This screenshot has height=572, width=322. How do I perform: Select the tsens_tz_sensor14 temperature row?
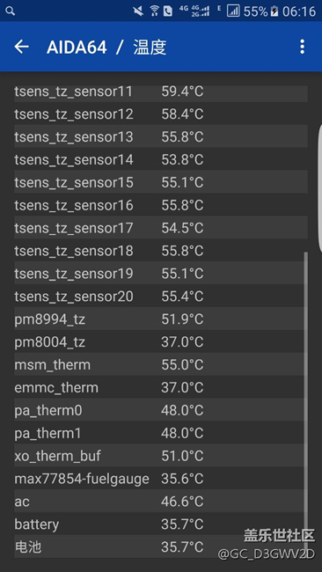(161, 159)
